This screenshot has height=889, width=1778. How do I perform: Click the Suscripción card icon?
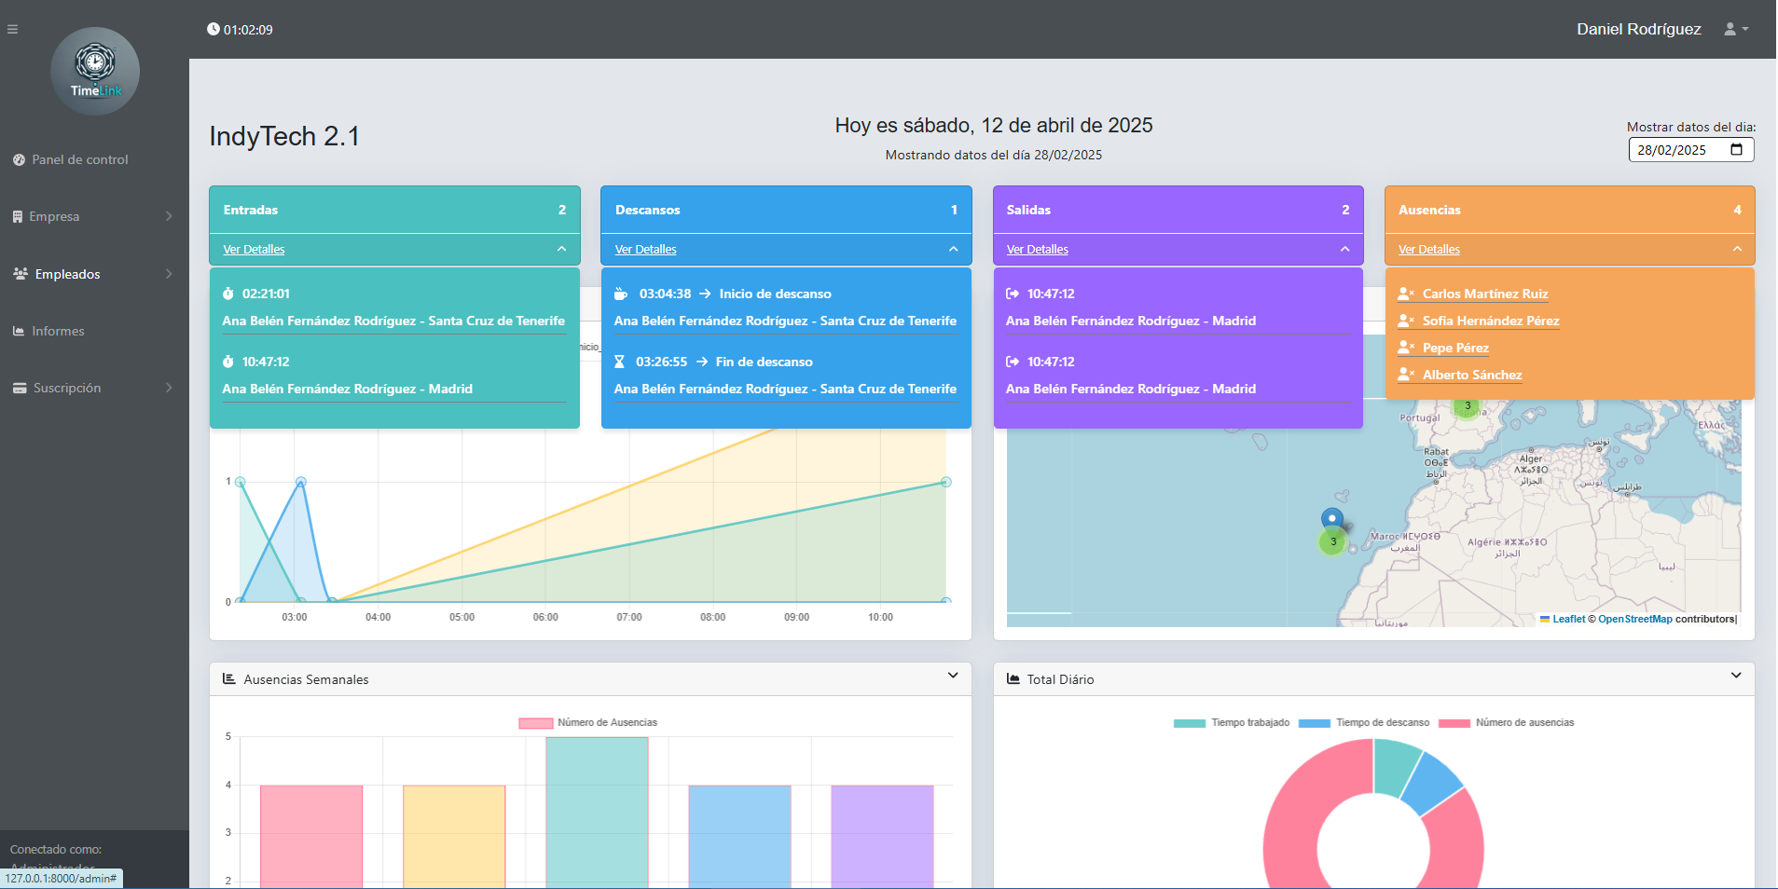click(20, 388)
